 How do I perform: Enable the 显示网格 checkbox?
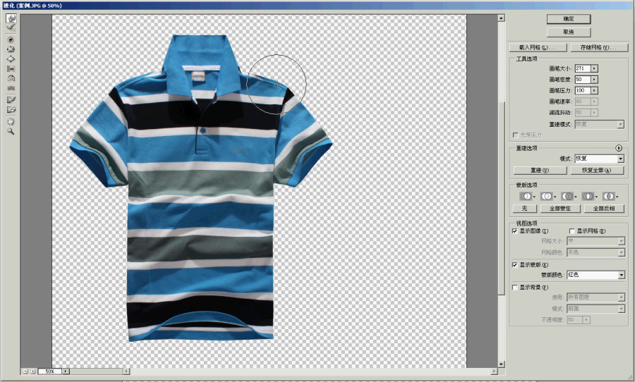[x=571, y=230]
